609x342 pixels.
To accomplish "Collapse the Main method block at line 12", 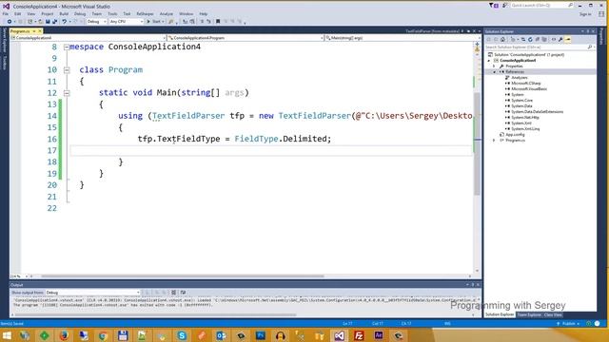I will pyautogui.click(x=67, y=93).
